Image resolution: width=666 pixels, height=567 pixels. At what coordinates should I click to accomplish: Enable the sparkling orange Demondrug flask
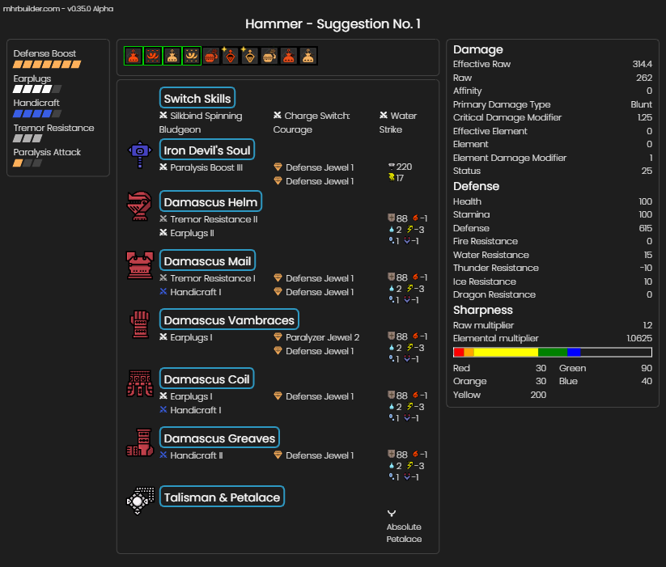tap(230, 56)
